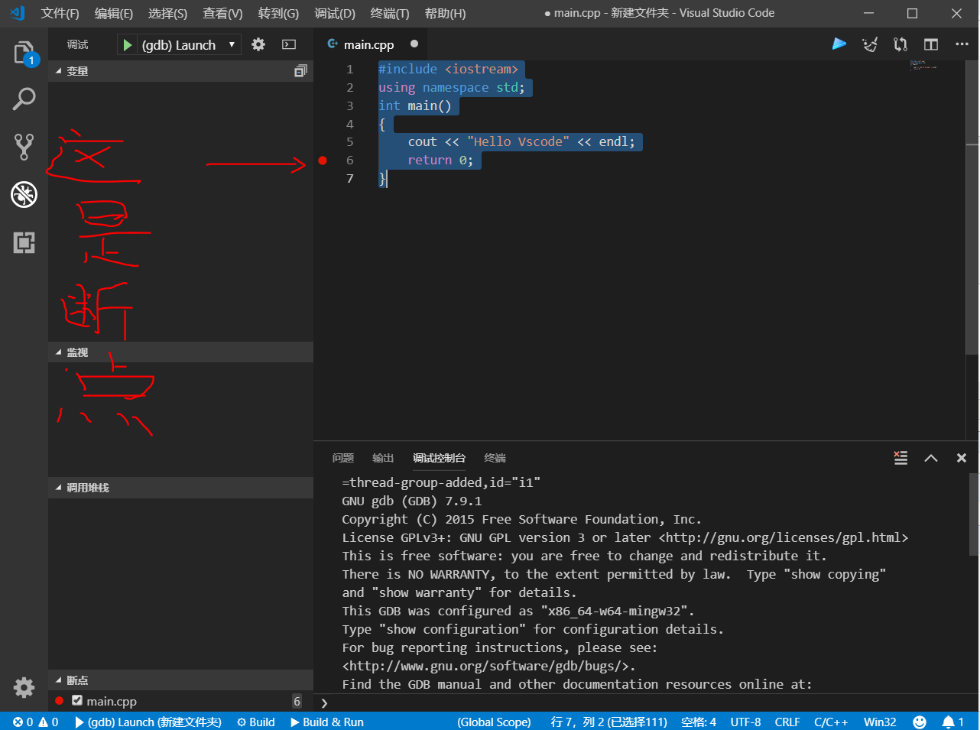Viewport: 980px width, 730px height.
Task: Toggle the red breakpoint dot on line 6
Action: 323,161
